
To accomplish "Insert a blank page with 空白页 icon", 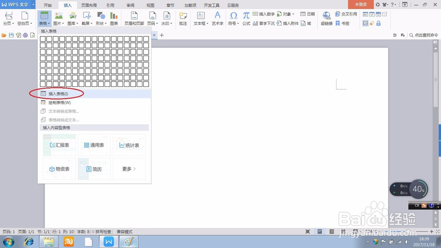I will (x=25, y=15).
